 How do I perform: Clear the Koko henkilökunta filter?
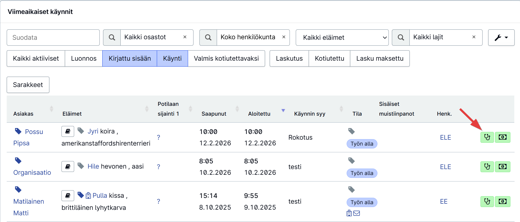(x=284, y=37)
